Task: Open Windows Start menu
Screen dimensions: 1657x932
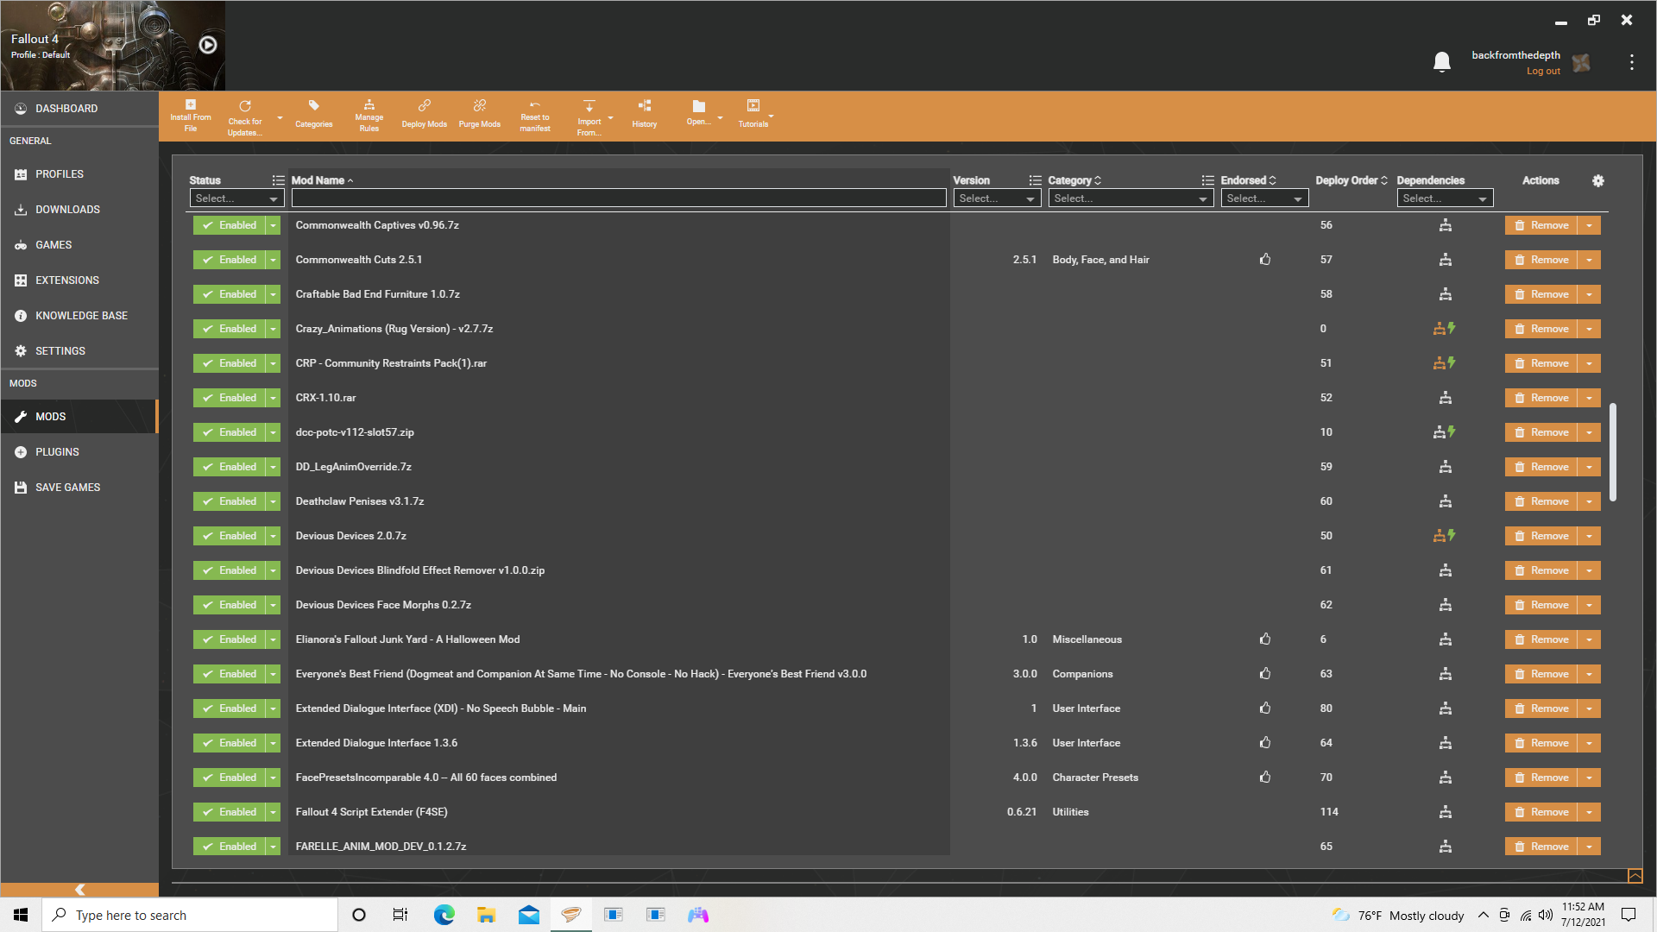Action: (x=21, y=915)
